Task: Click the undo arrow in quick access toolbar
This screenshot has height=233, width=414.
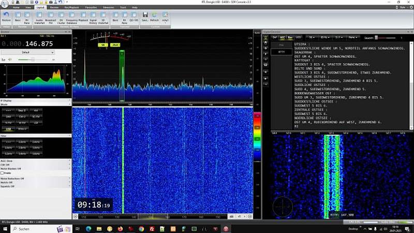Action: (x=60, y=2)
